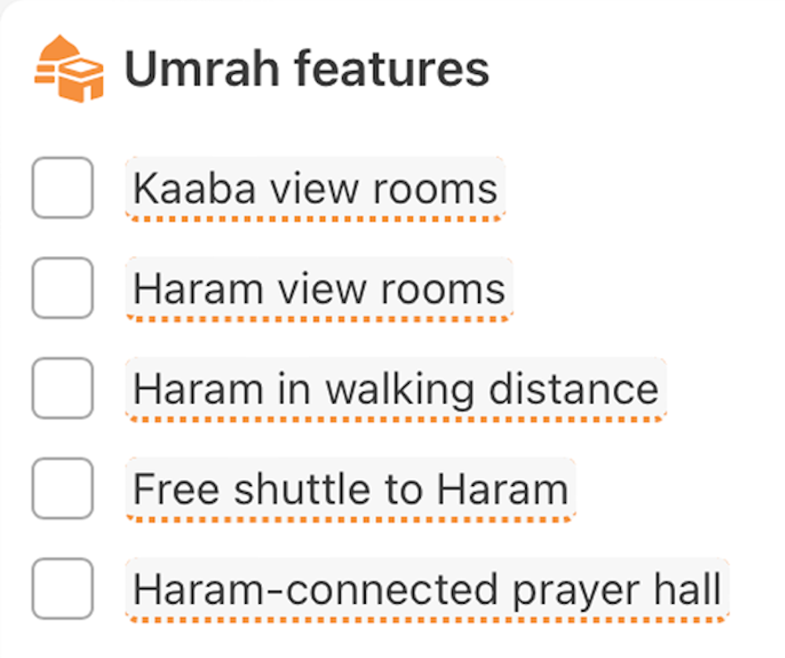Click the Haram view rooms label text
Image resolution: width=785 pixels, height=658 pixels.
[x=319, y=289]
